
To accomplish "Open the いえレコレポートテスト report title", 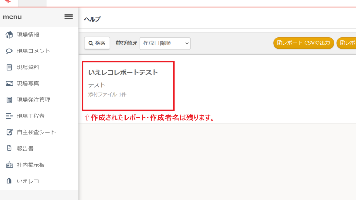I will click(x=123, y=73).
